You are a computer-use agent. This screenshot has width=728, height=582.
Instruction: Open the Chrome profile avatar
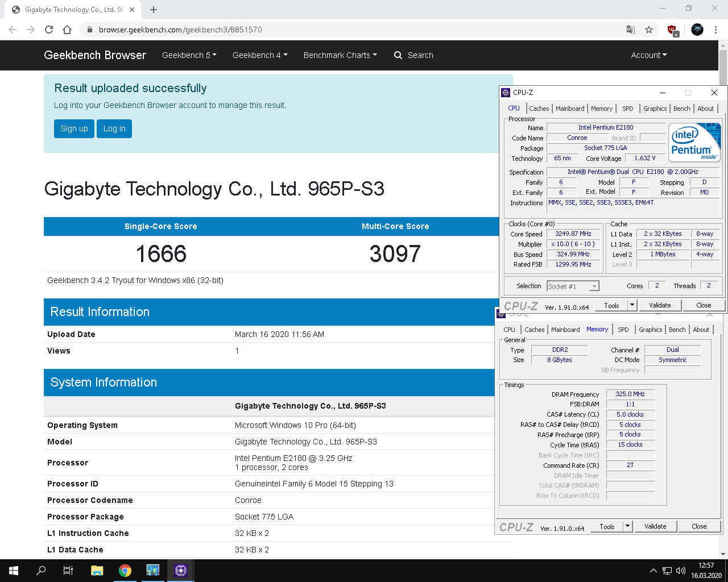[x=697, y=30]
